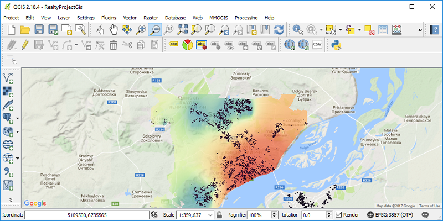Image resolution: width=443 pixels, height=221 pixels.
Task: Zoom to native resolution 1:1
Action: click(169, 30)
